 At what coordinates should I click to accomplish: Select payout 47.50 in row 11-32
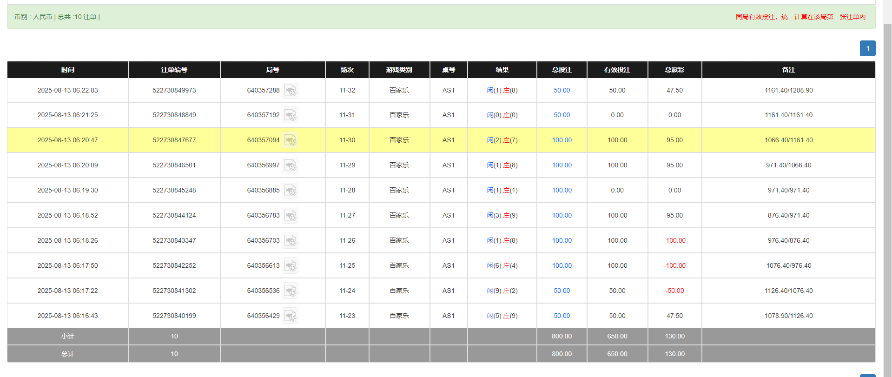coord(674,90)
